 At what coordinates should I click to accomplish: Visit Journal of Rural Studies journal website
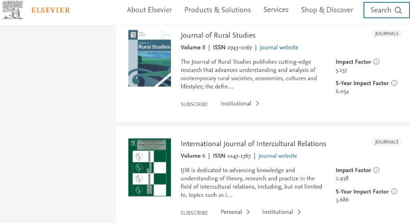[279, 48]
